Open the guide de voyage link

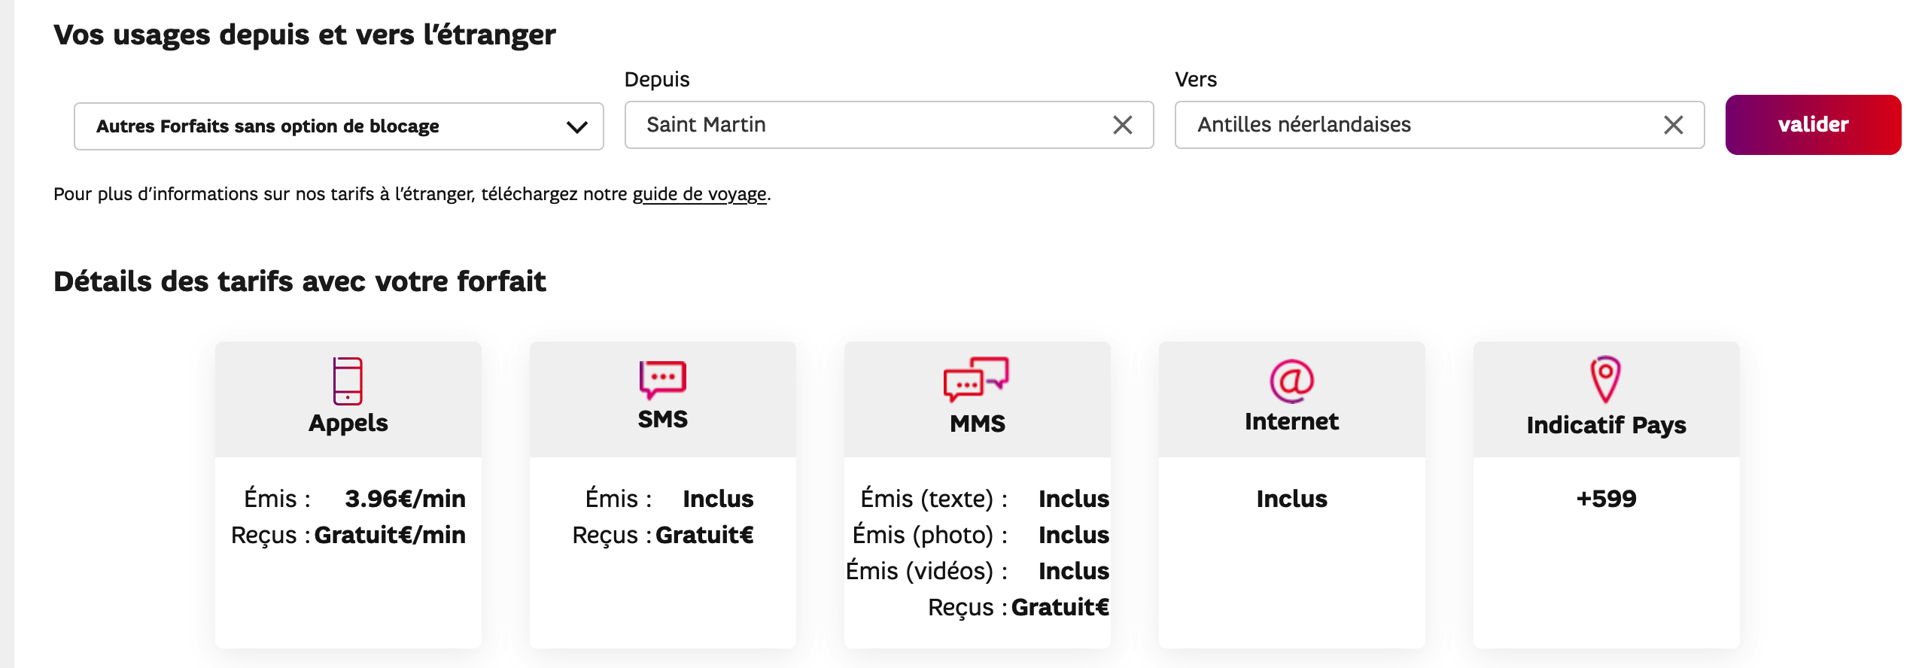click(x=699, y=194)
